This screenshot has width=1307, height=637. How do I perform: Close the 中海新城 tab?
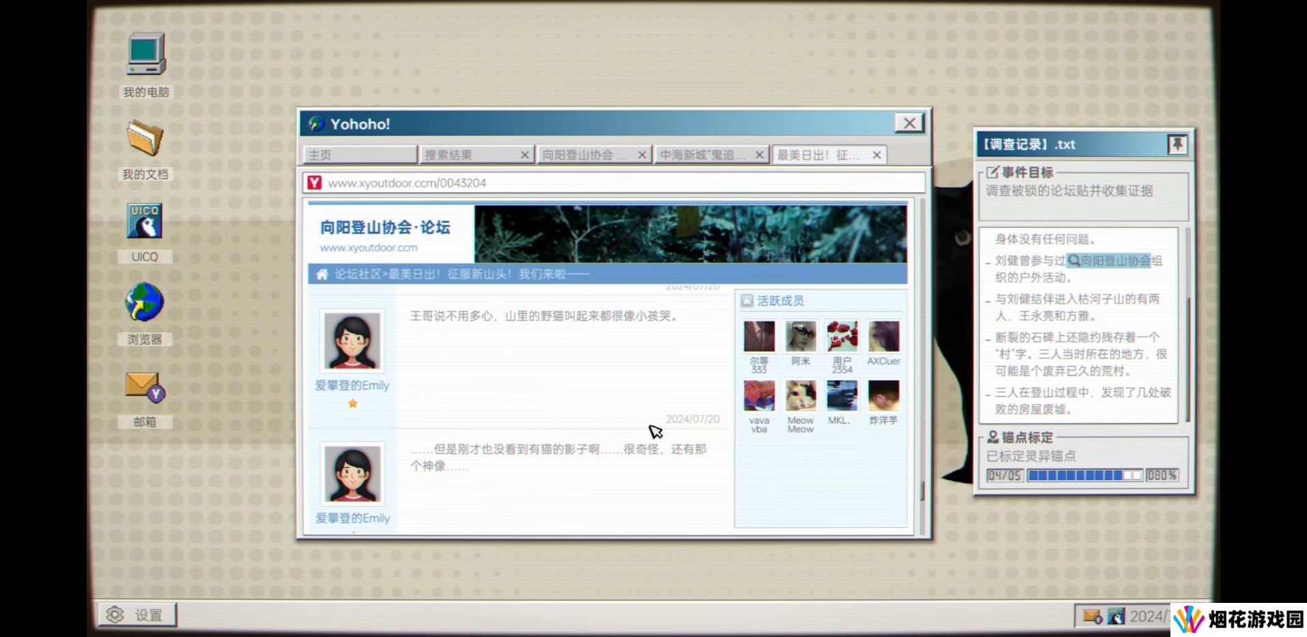(759, 155)
